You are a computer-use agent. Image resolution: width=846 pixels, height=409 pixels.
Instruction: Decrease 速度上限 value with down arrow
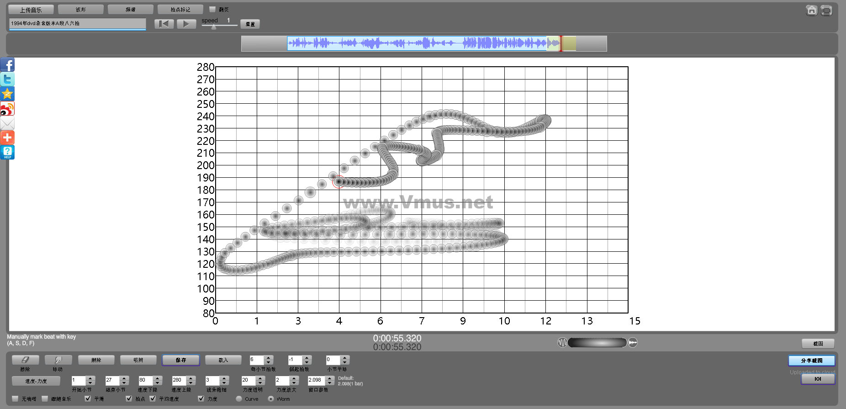click(191, 382)
